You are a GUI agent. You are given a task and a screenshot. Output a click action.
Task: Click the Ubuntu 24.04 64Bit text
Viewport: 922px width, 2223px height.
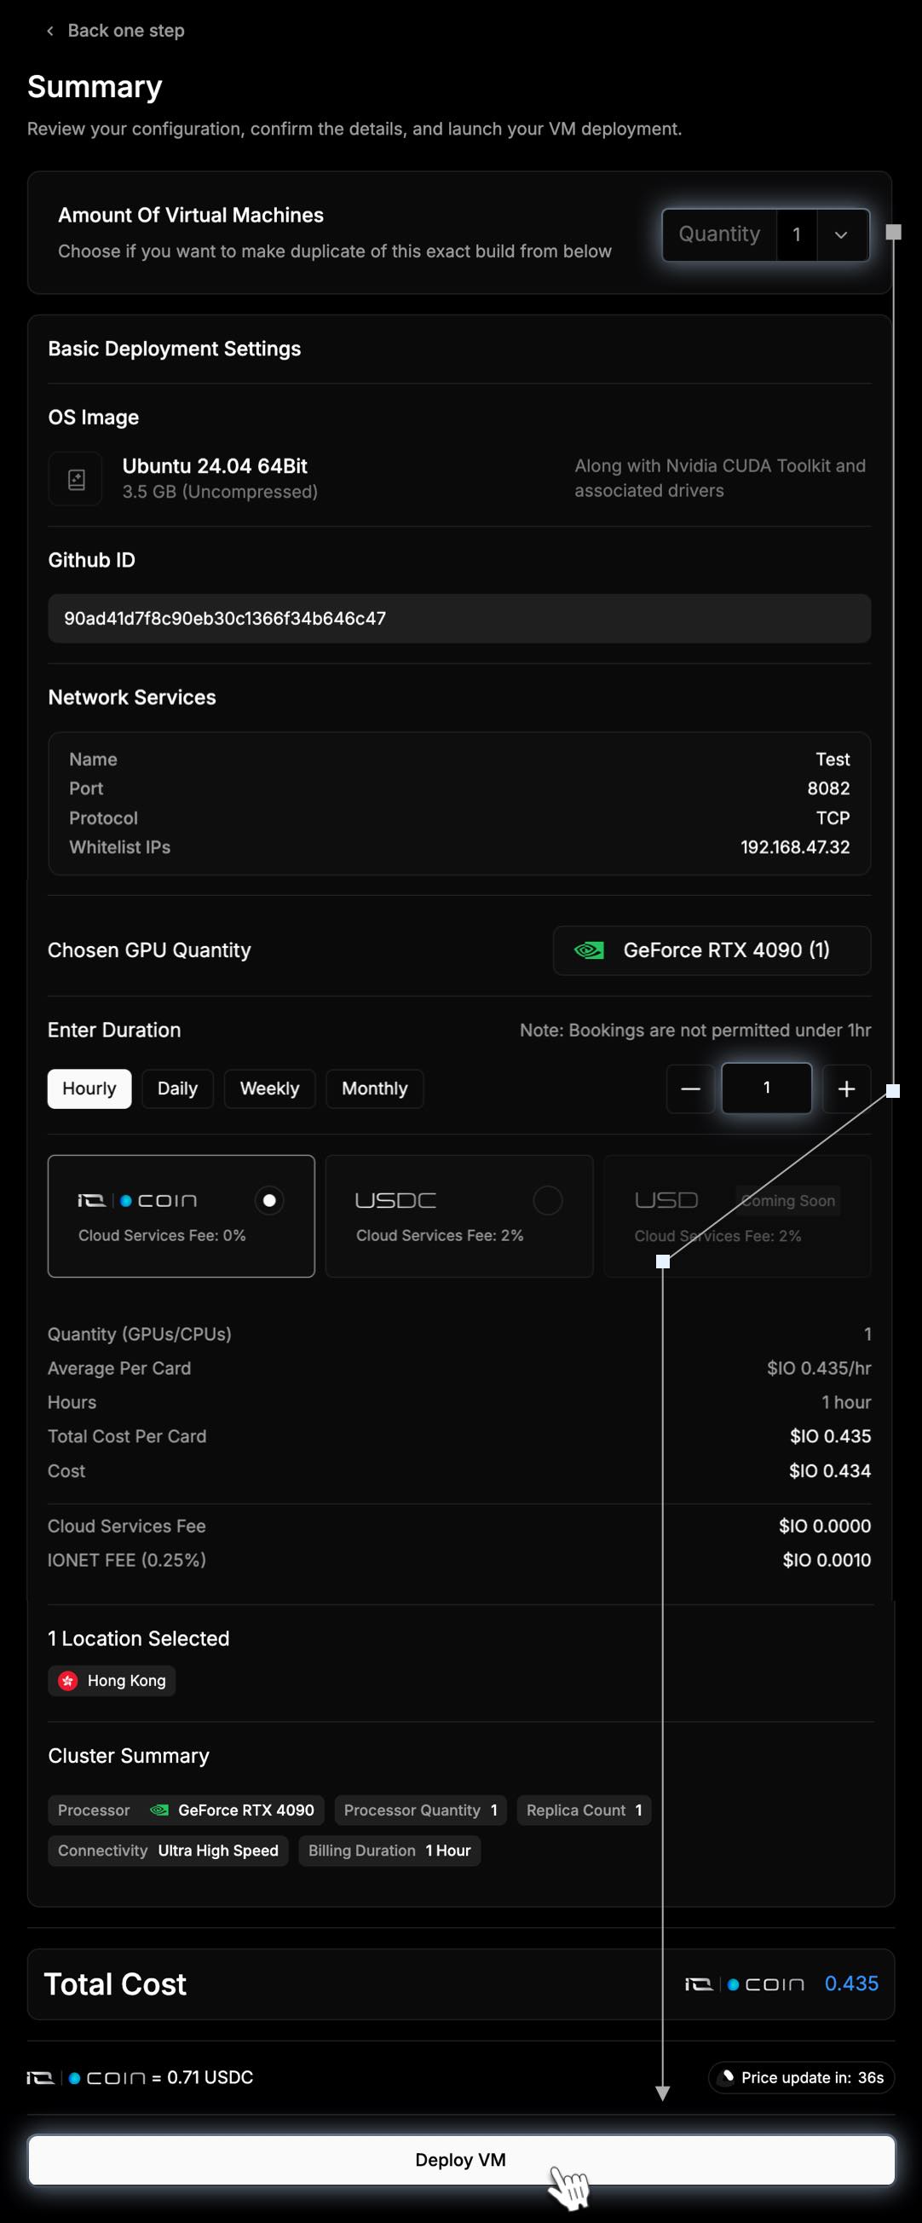click(215, 466)
